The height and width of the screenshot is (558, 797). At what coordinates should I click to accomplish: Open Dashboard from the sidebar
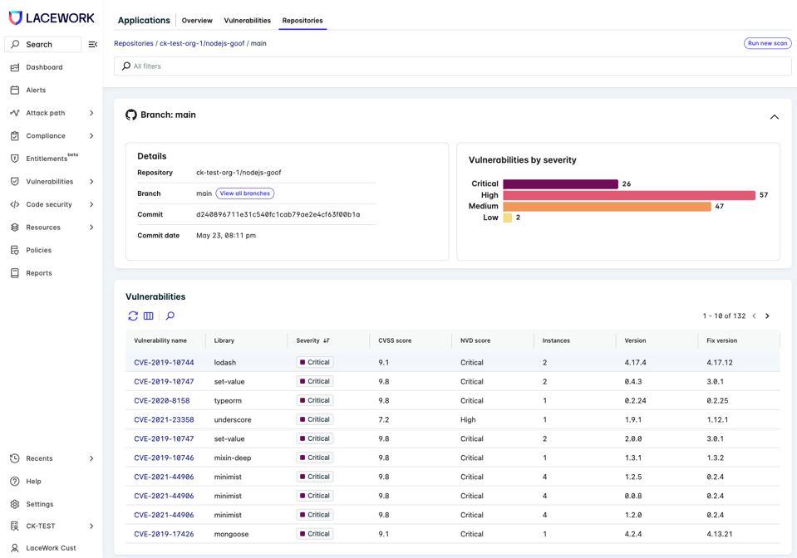[44, 67]
